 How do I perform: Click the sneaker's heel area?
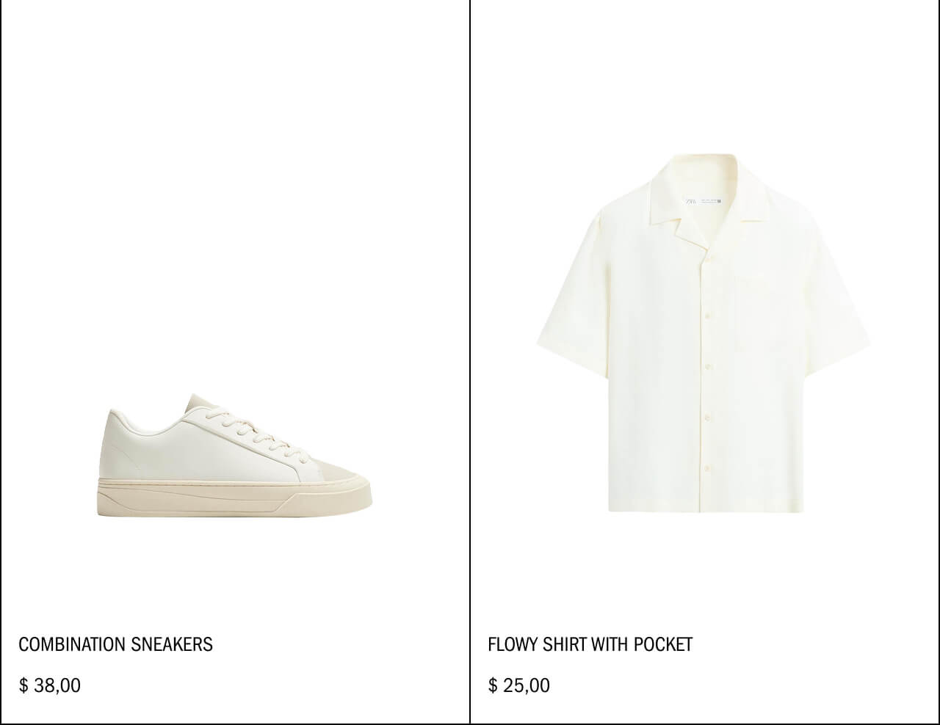coord(117,448)
